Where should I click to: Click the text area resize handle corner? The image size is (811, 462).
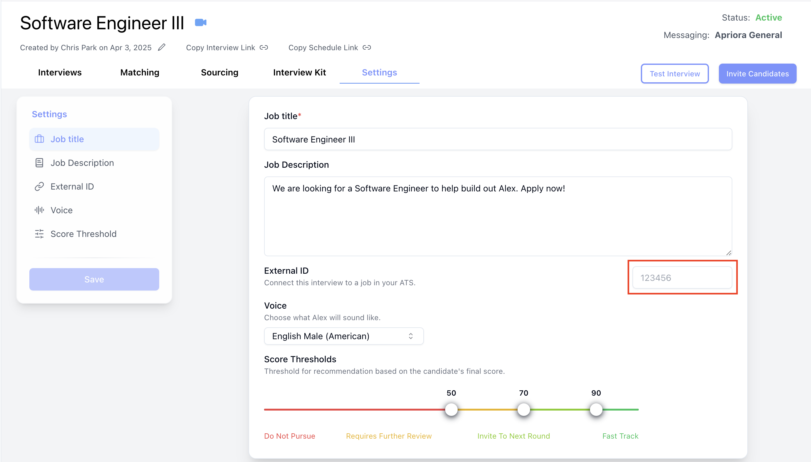pos(728,253)
